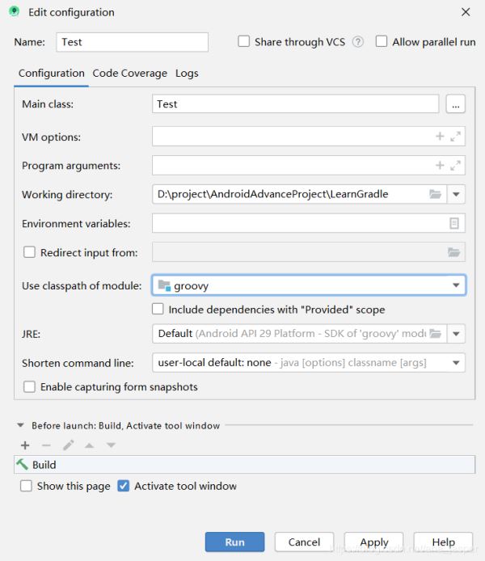Collapse the Before launch section
The height and width of the screenshot is (561, 485).
click(x=21, y=425)
